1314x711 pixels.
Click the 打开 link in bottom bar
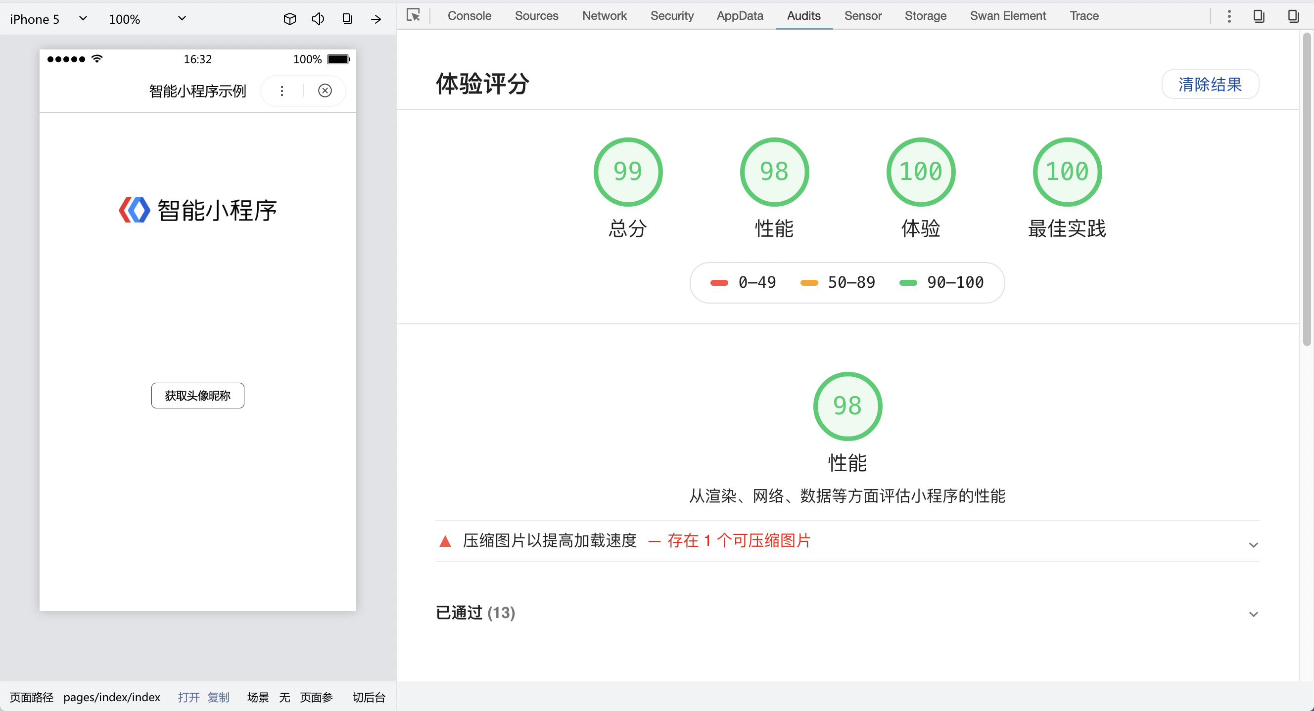point(188,697)
